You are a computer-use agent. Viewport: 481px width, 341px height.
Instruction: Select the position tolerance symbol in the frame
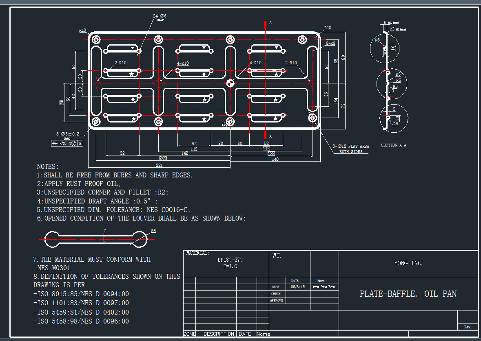55,143
